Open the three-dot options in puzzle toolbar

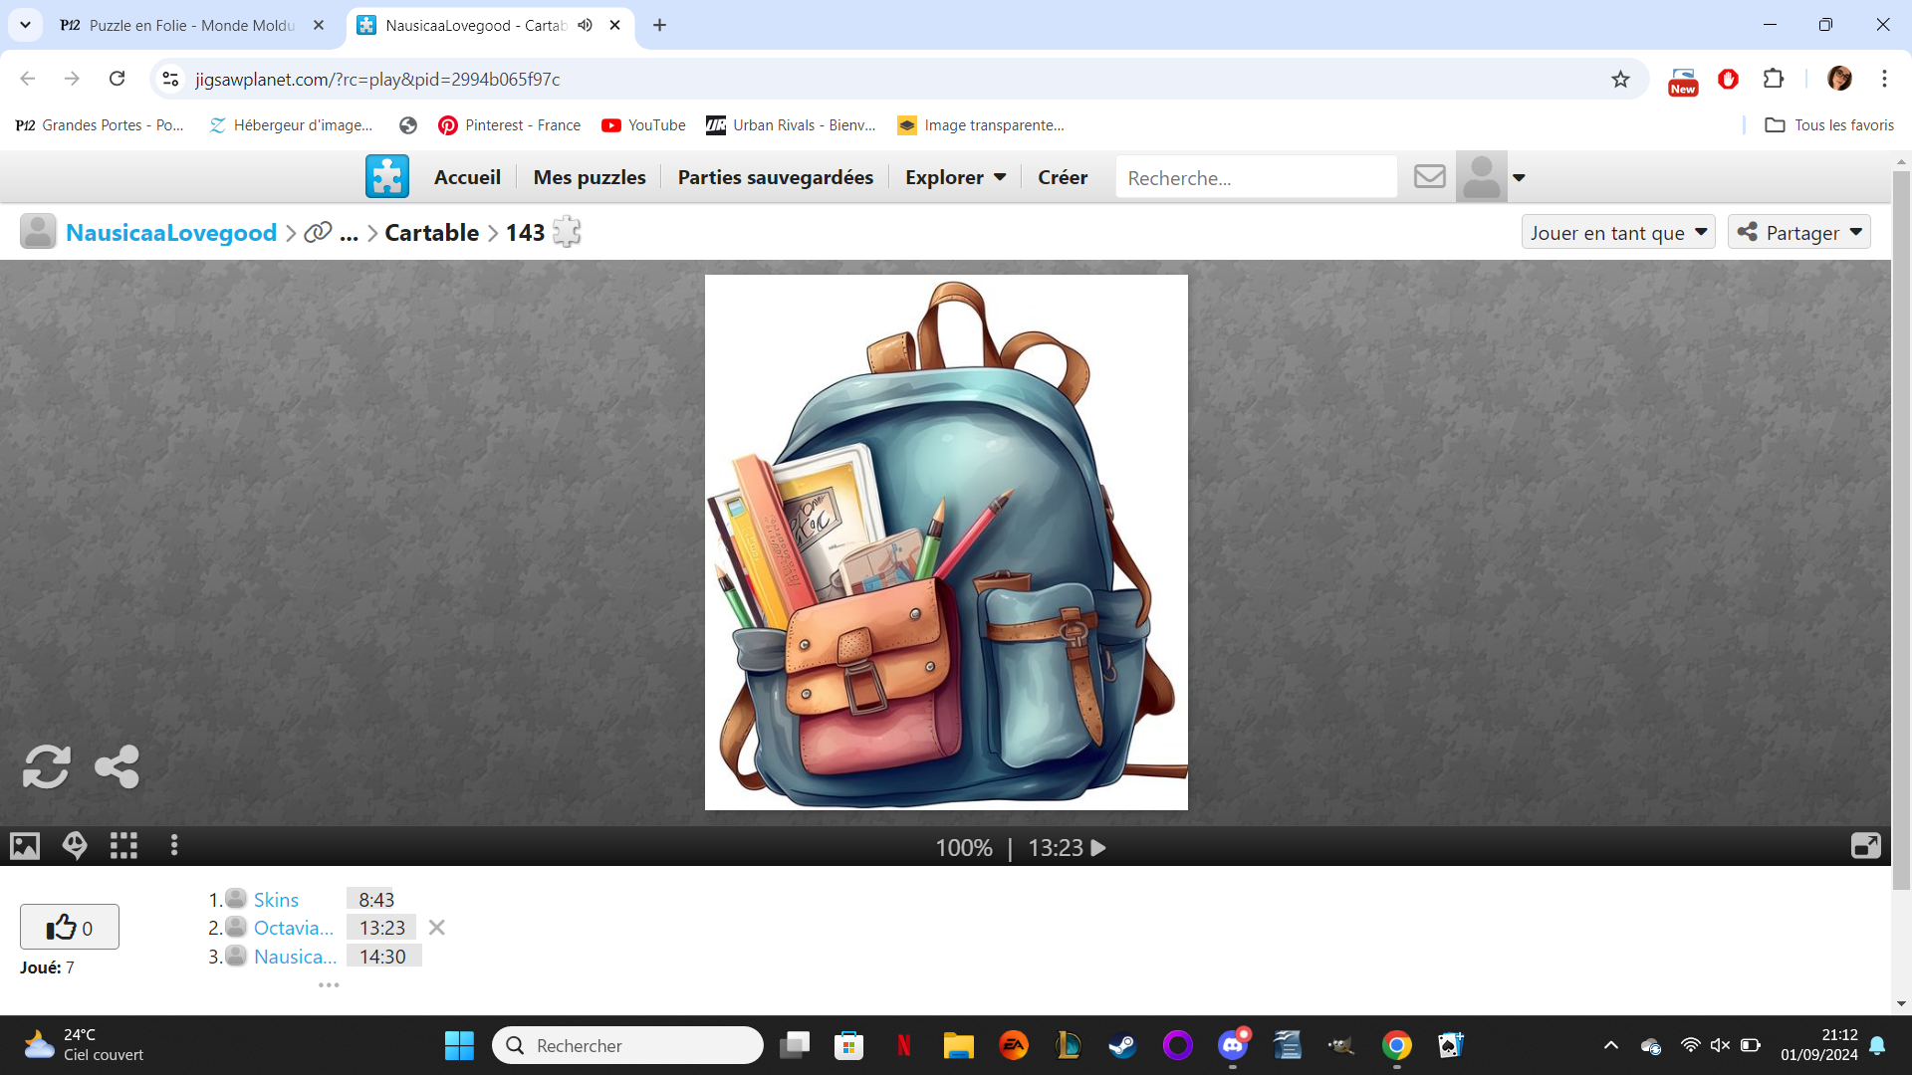[x=174, y=846]
